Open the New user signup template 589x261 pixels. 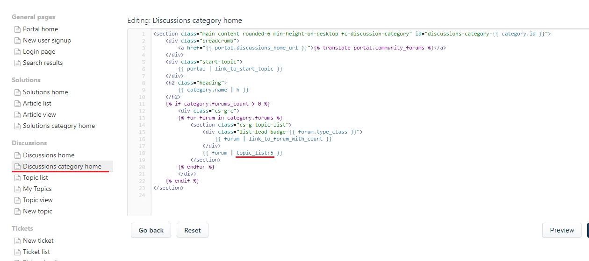[47, 40]
